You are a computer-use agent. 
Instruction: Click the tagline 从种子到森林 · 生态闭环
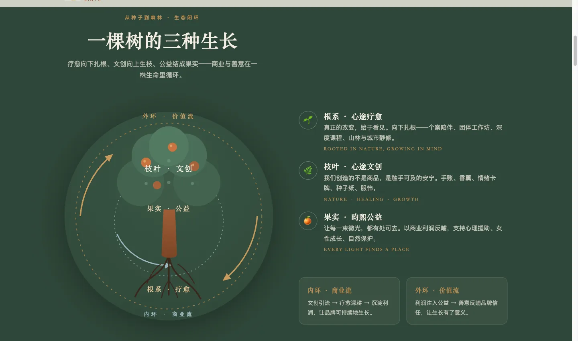(162, 18)
